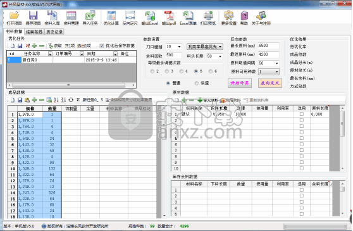This screenshot has width=353, height=231.
Task: Select radio option 3 for 每根最多调锯次数
Action: coord(167,72)
